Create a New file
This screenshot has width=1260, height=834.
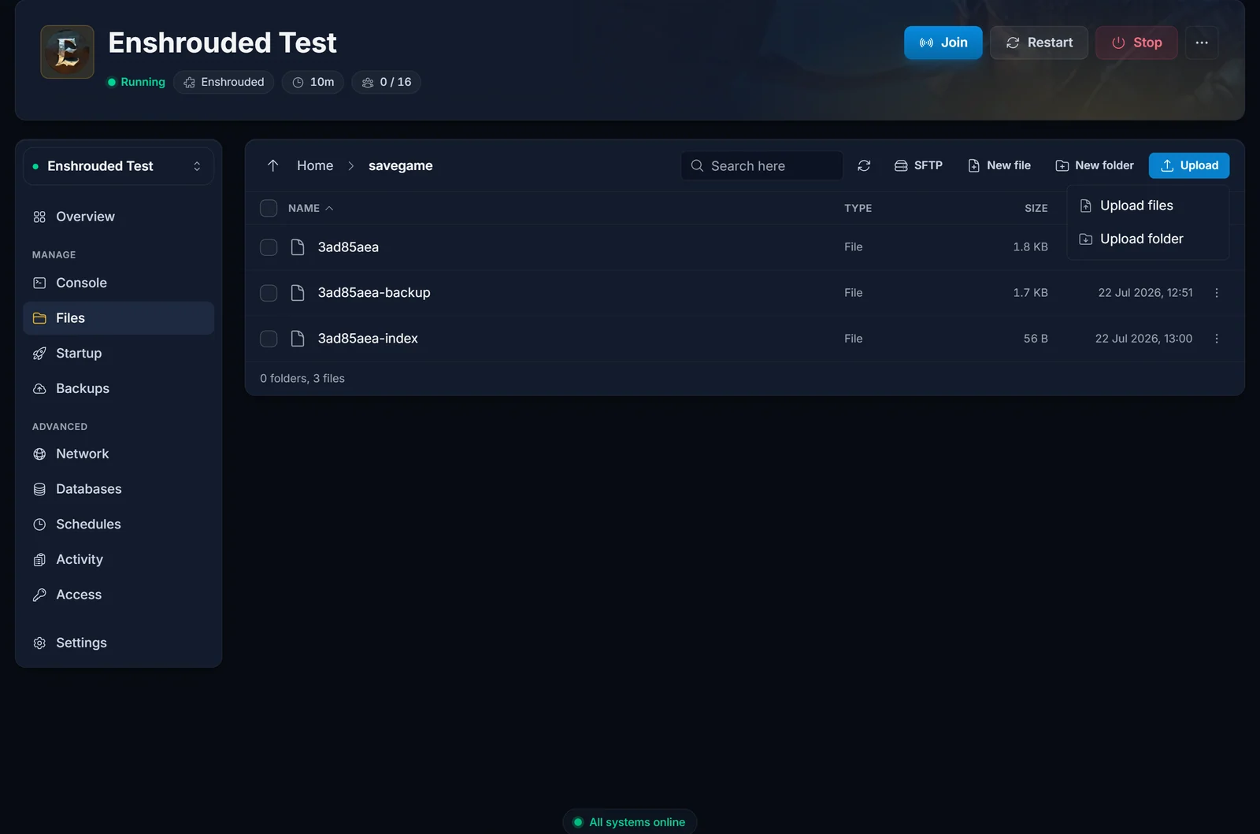pyautogui.click(x=999, y=165)
